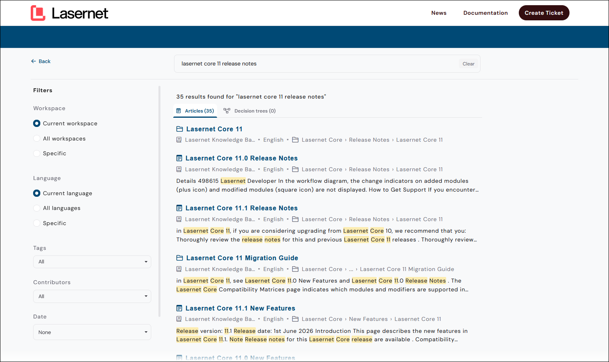Open Lasernet Core 11 folder result
This screenshot has height=362, width=609.
(214, 129)
